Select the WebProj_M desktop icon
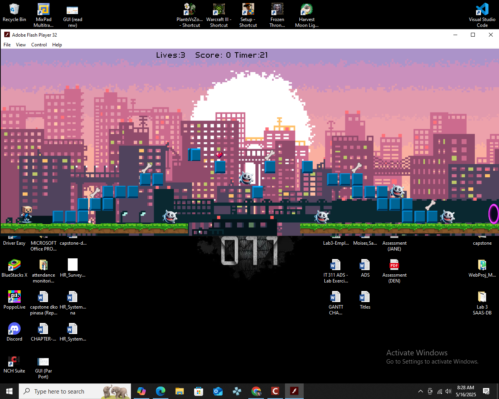Viewport: 499px width, 399px height. (482, 268)
